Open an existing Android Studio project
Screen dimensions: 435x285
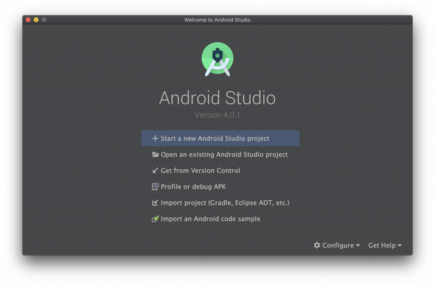(220, 154)
